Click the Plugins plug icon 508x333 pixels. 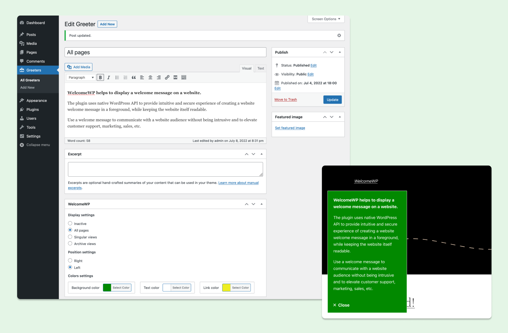point(22,109)
